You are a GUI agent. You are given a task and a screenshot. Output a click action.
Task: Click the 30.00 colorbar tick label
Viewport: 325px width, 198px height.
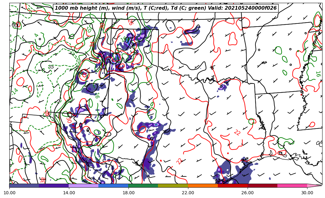pos(307,193)
